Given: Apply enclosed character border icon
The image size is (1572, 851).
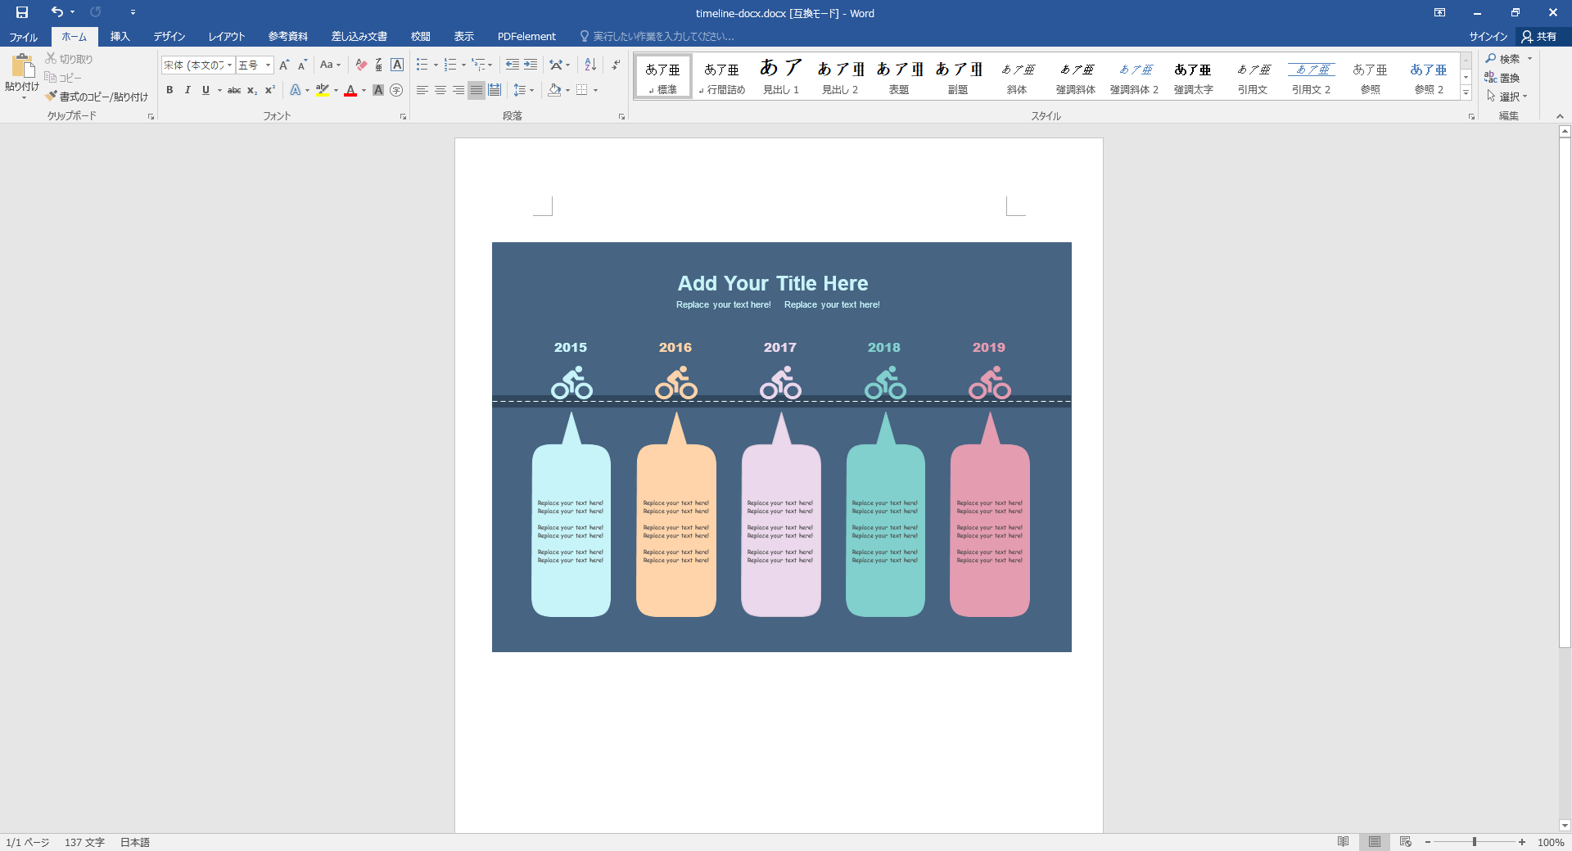Looking at the screenshot, I should pos(397,65).
